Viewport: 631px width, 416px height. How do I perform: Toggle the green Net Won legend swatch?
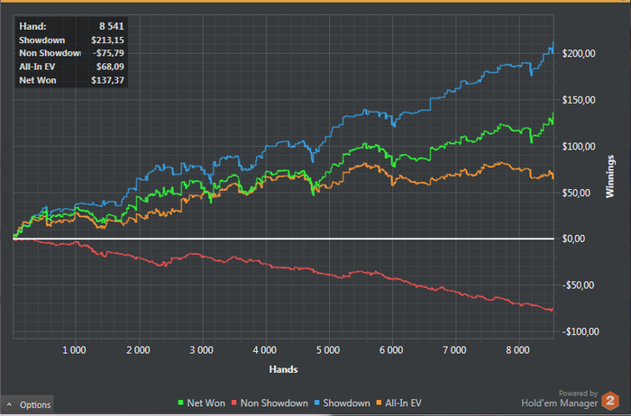[180, 402]
